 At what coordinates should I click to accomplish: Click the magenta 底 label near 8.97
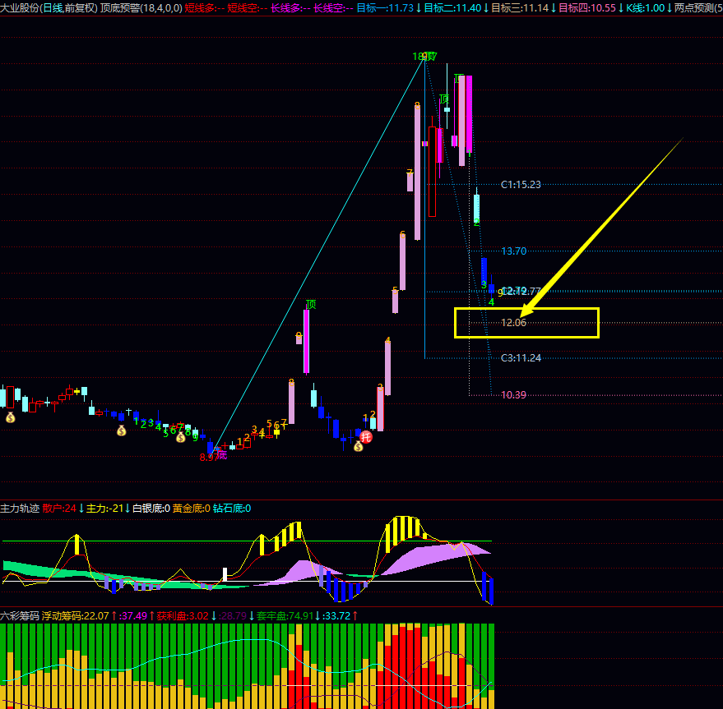(222, 455)
